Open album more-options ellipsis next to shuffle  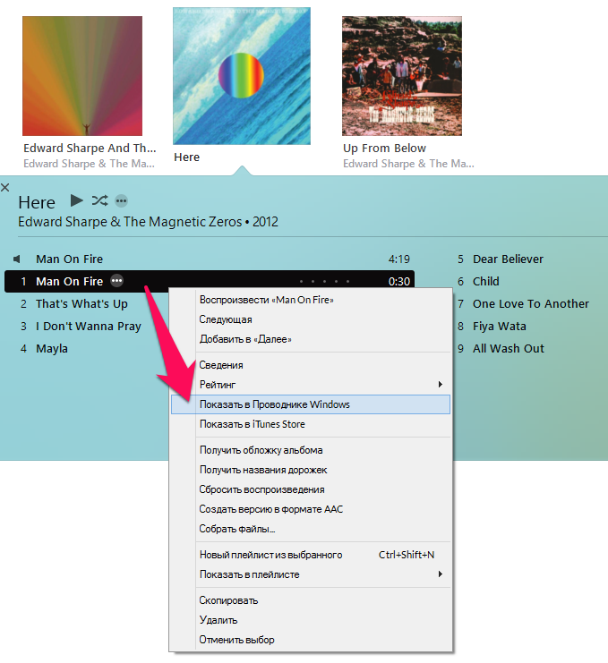122,200
